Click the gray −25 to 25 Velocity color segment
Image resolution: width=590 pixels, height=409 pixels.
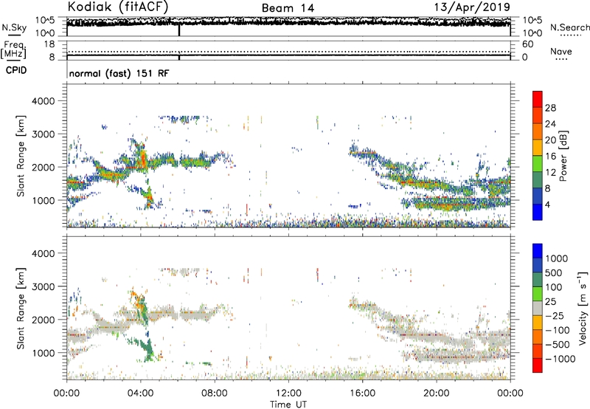538,308
